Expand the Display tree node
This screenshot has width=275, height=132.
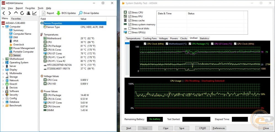pos(3,70)
